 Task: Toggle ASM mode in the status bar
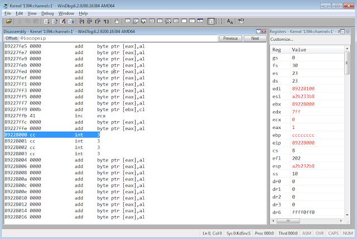pyautogui.click(x=307, y=232)
